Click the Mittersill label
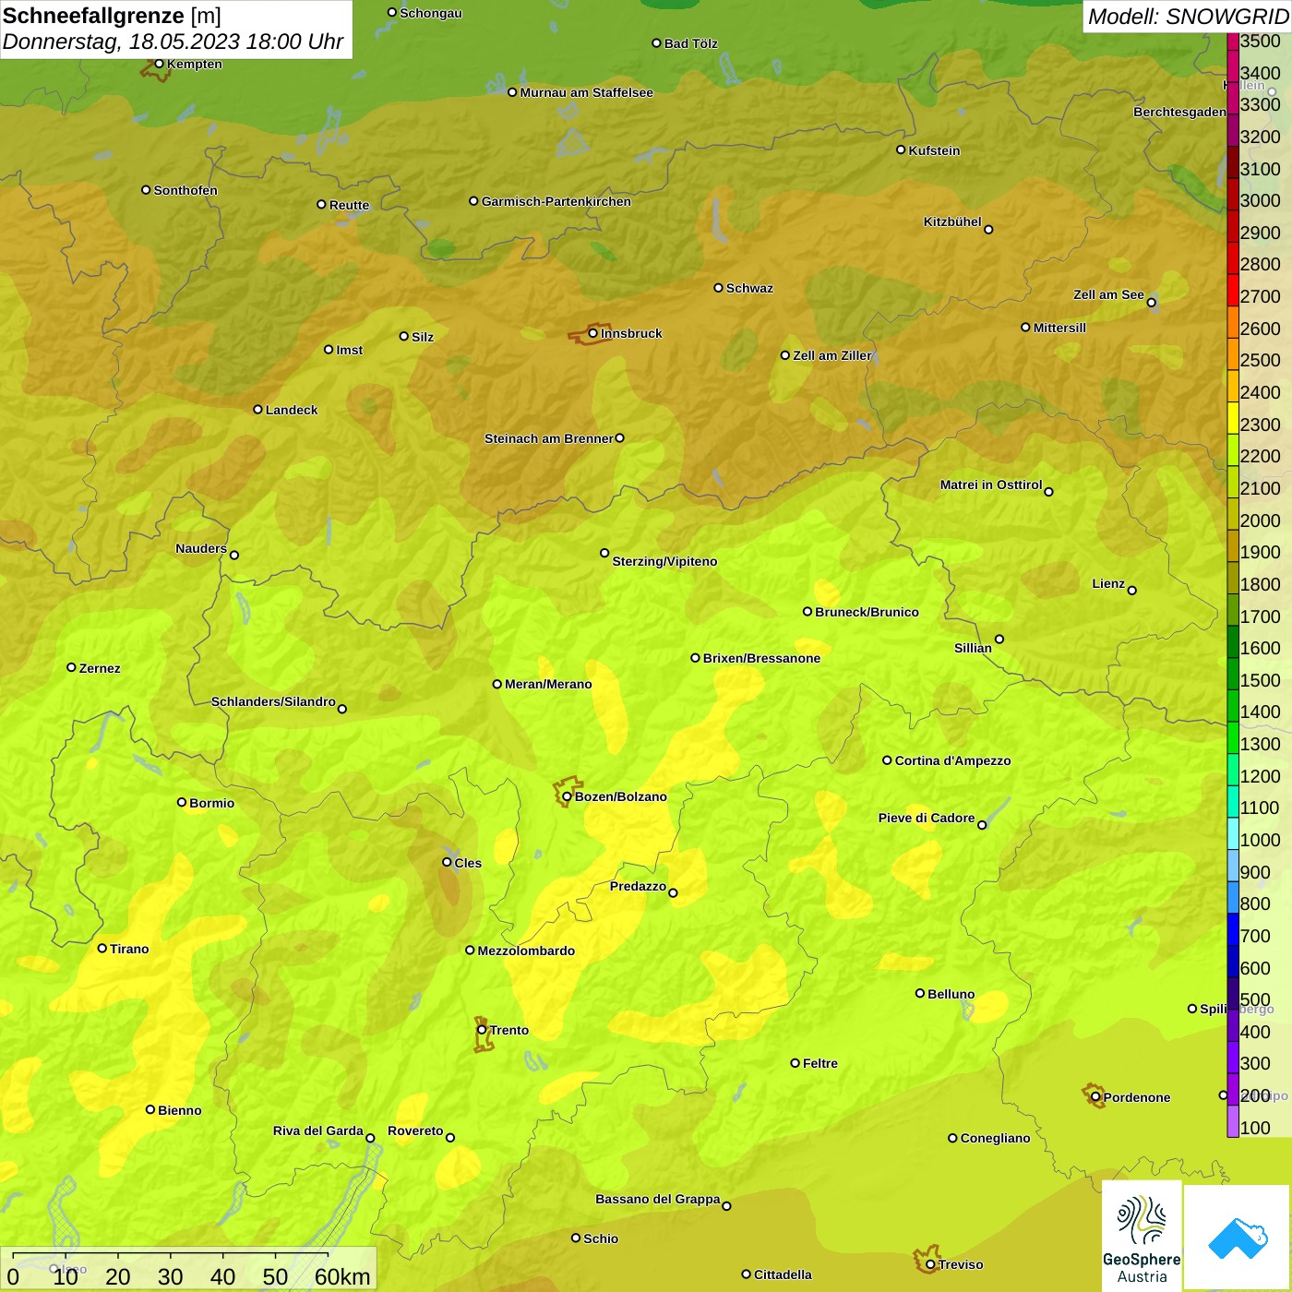This screenshot has height=1292, width=1292. (x=1059, y=328)
